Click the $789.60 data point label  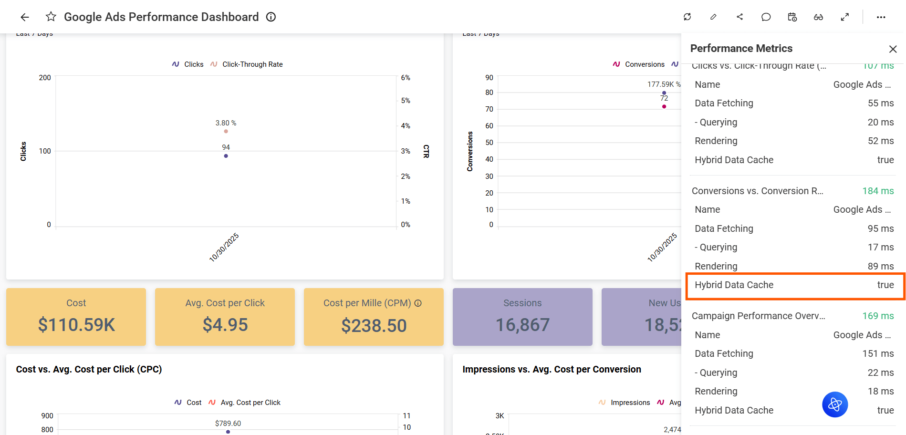click(x=228, y=424)
